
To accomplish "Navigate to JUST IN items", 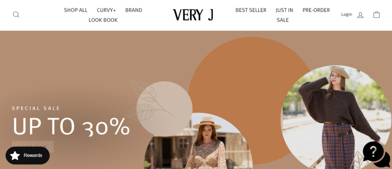I will click(284, 10).
